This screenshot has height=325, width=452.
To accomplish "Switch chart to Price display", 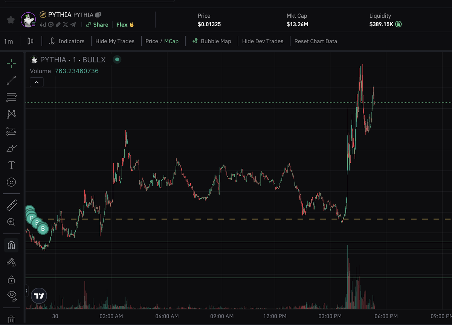I will click(152, 41).
